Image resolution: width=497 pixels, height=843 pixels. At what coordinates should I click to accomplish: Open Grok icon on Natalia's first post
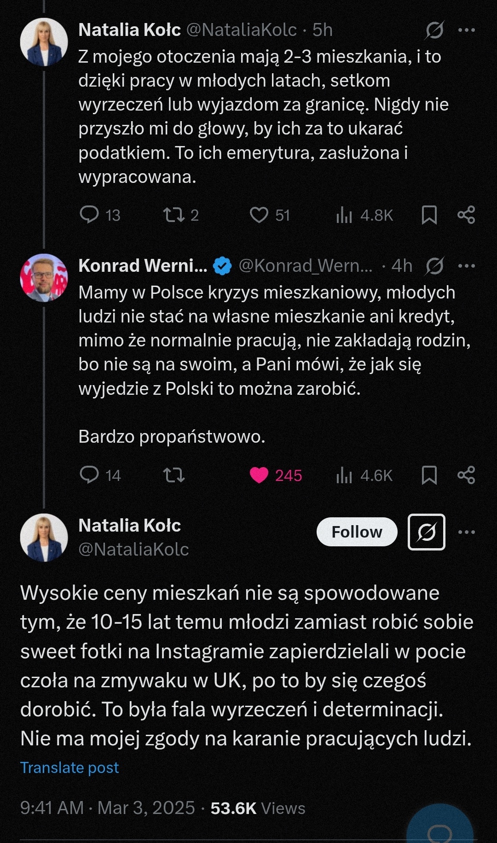(434, 30)
